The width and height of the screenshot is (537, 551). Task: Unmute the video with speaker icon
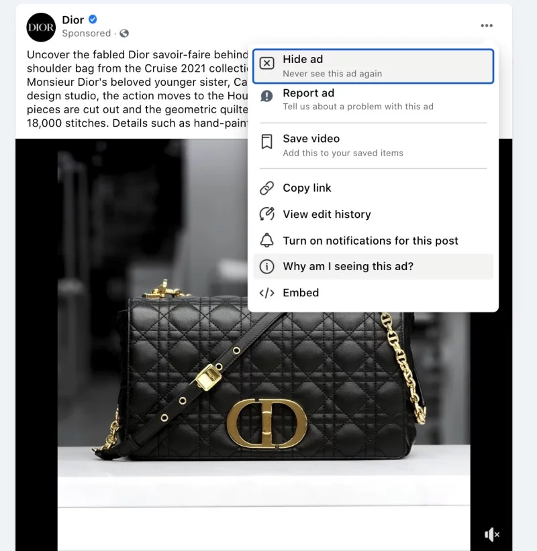coord(491,534)
